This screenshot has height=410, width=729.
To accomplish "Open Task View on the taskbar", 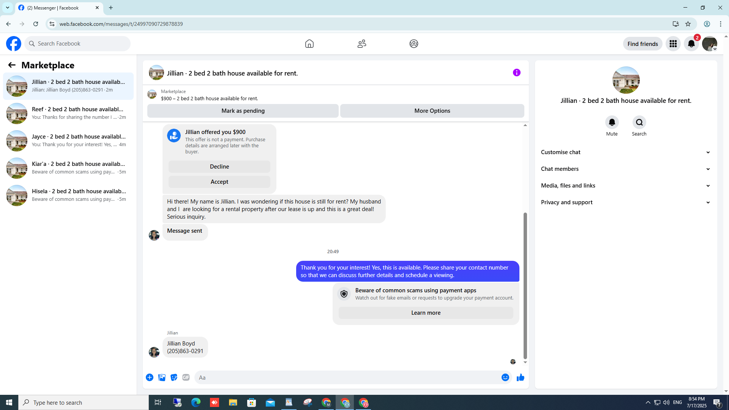I will (158, 402).
